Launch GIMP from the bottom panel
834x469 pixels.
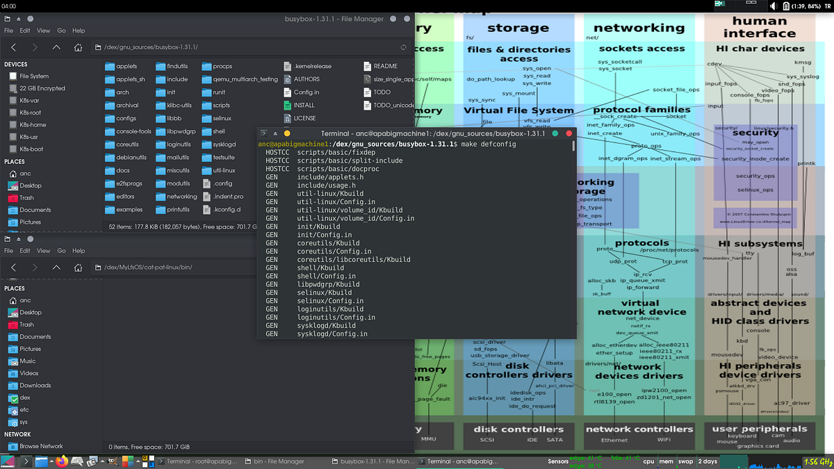coord(113,461)
